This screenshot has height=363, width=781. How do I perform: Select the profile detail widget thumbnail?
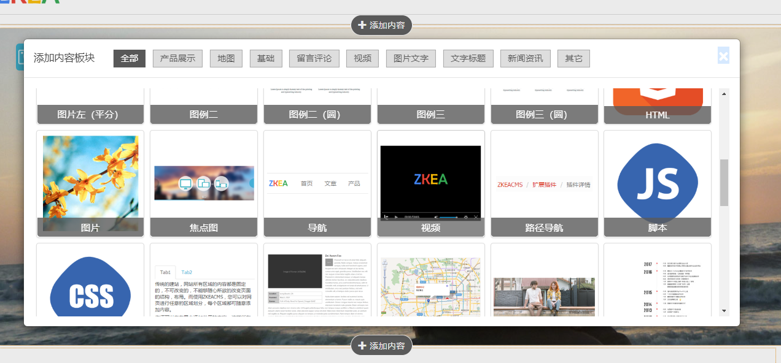[317, 280]
